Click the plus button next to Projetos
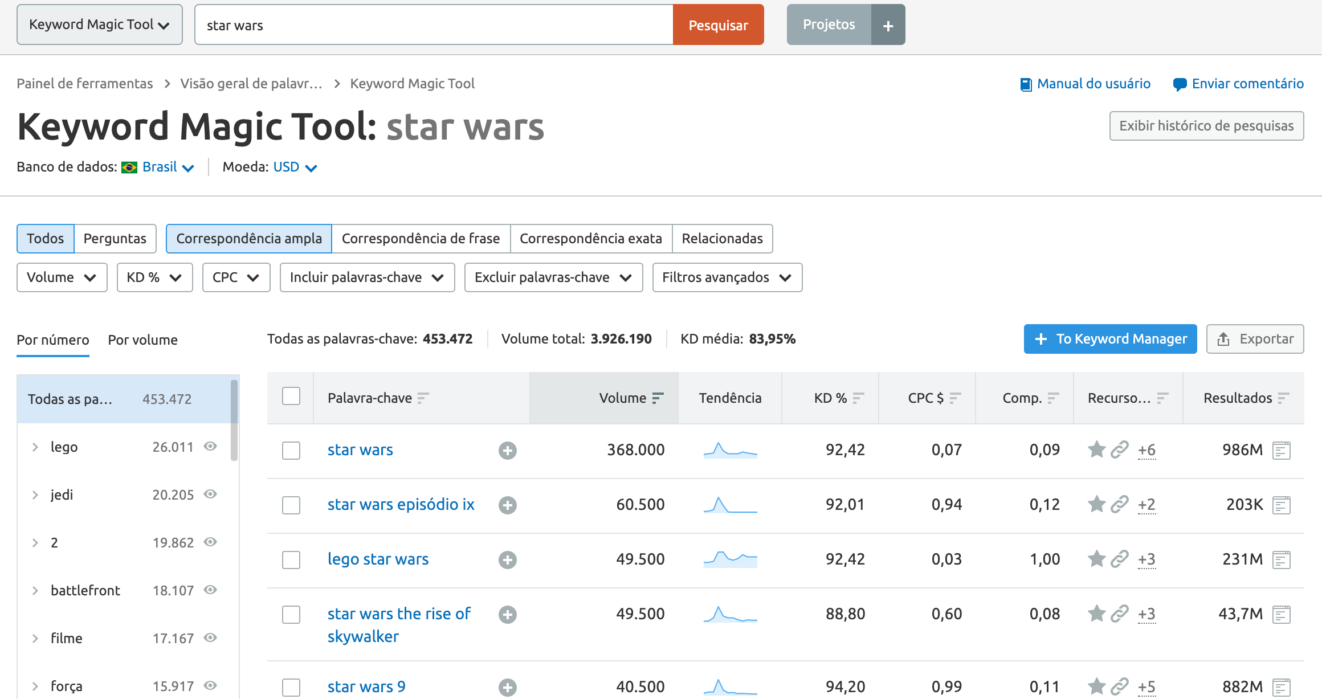This screenshot has width=1322, height=699. pos(888,25)
